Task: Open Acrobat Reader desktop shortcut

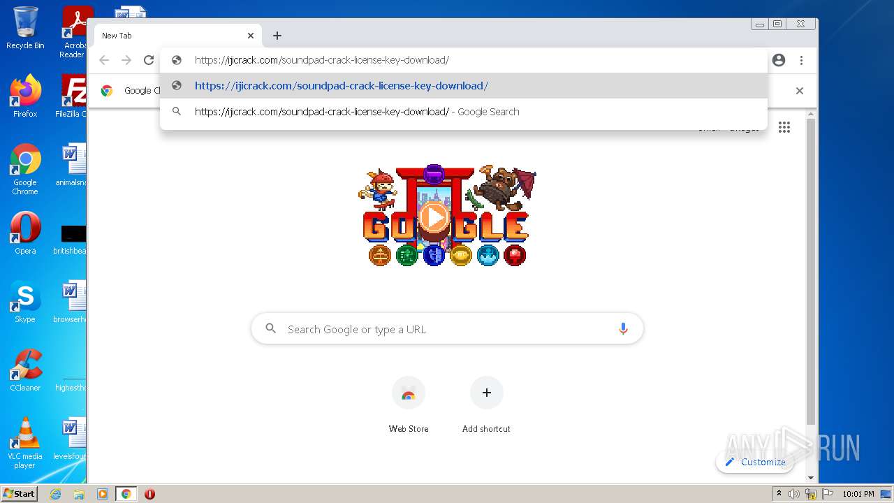Action: [x=73, y=32]
